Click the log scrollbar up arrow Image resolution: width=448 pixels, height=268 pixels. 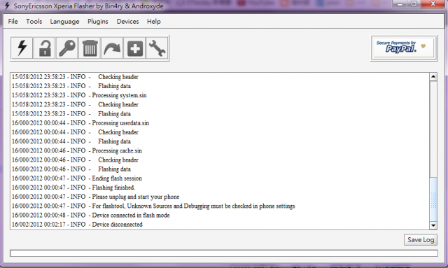(433, 76)
